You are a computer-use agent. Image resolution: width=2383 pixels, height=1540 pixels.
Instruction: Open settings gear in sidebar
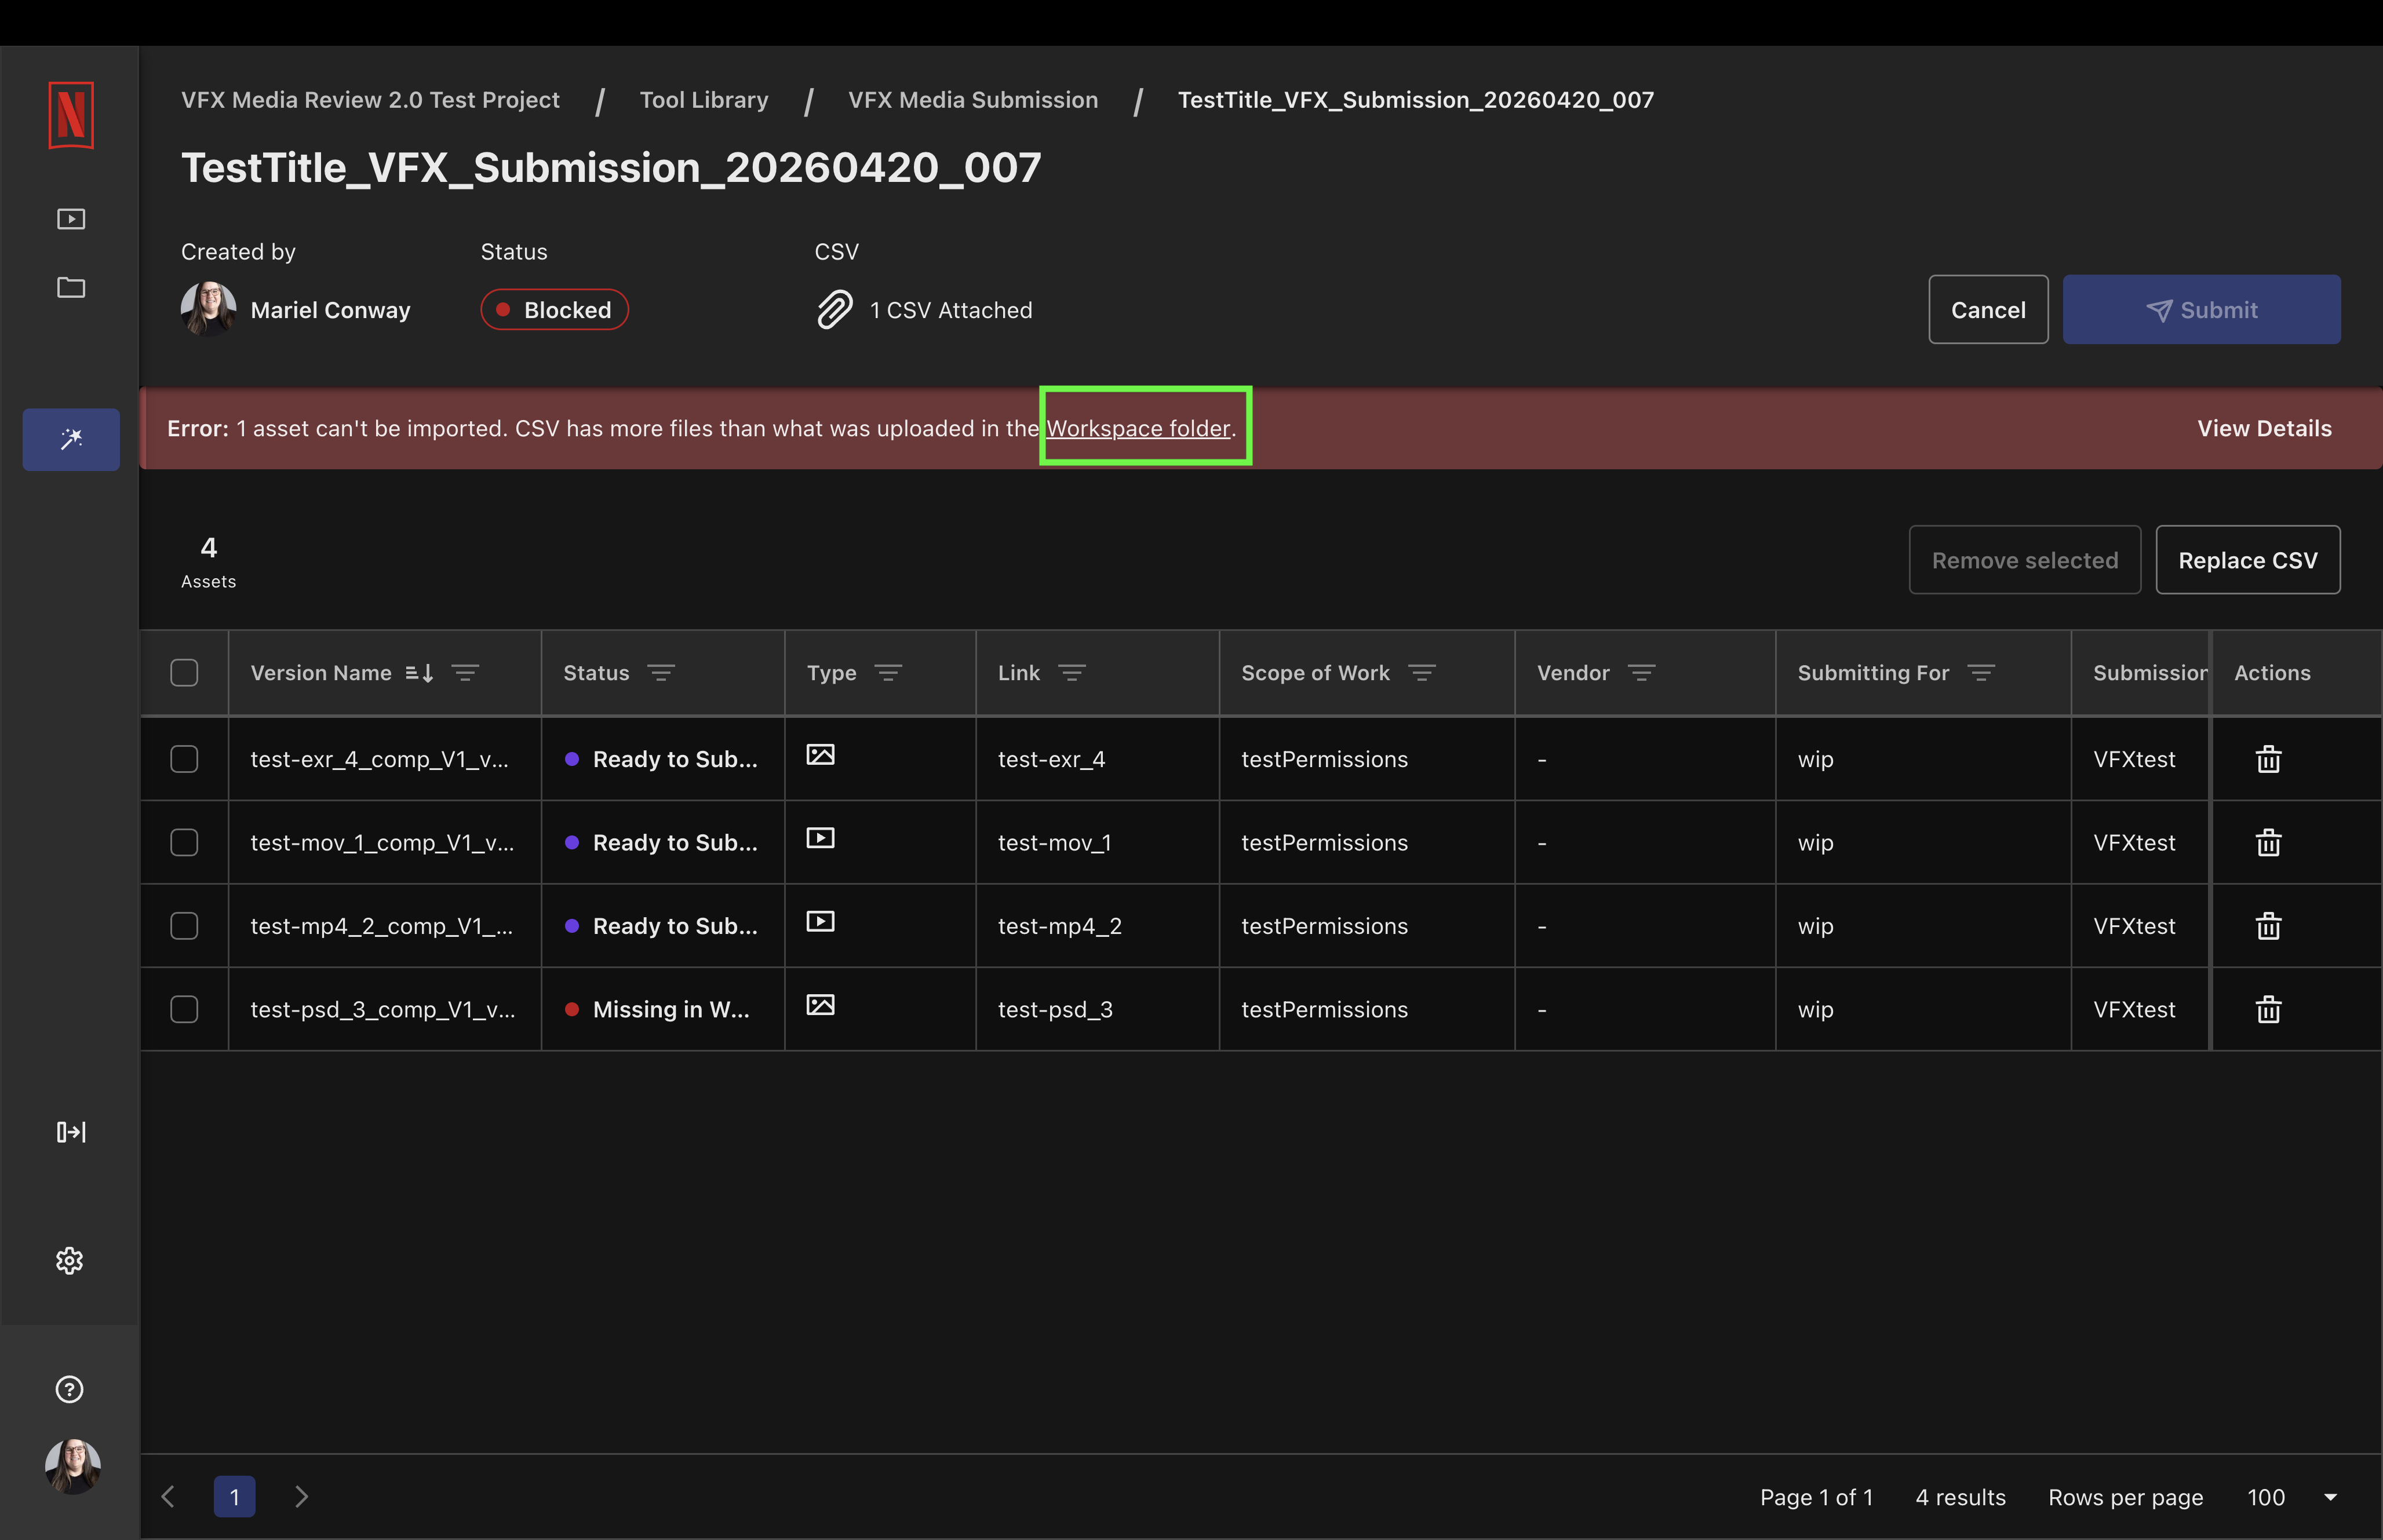70,1261
